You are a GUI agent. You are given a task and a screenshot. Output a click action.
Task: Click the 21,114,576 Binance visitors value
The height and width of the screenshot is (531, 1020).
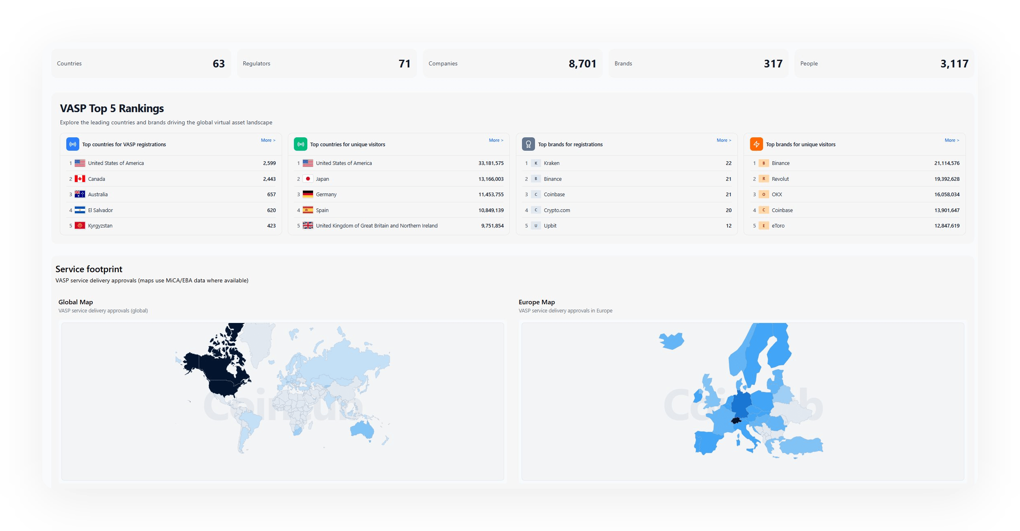point(947,163)
